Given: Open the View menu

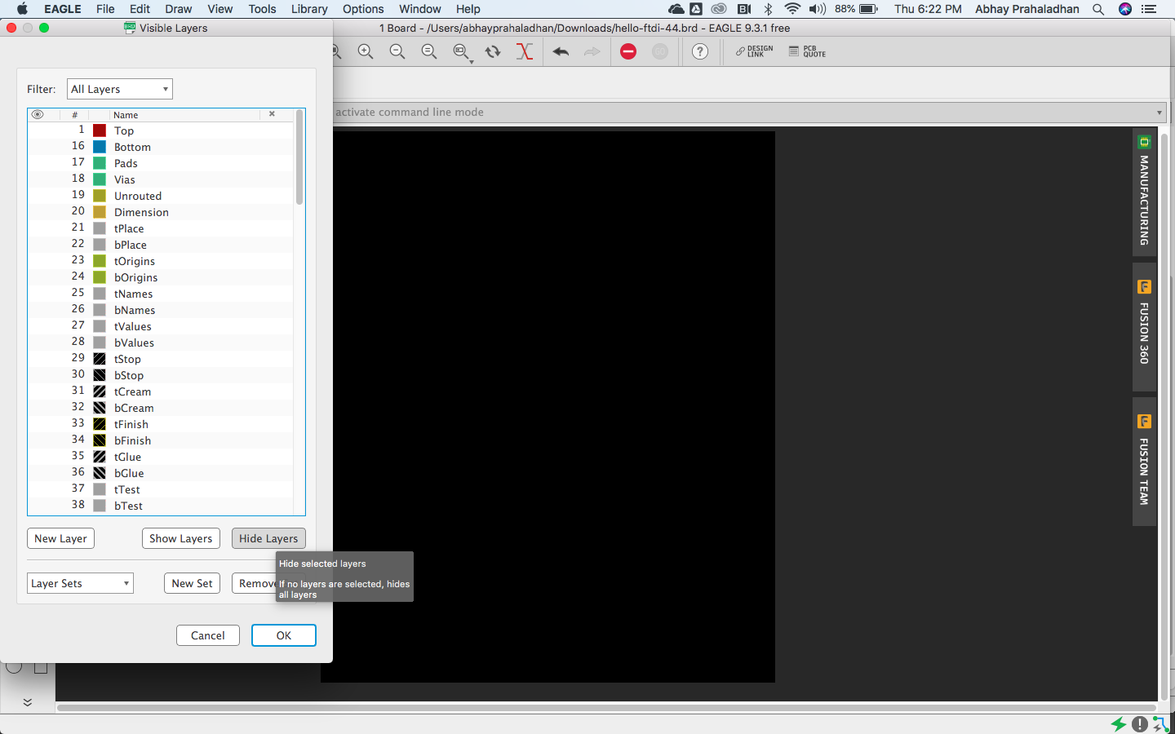Looking at the screenshot, I should [219, 9].
